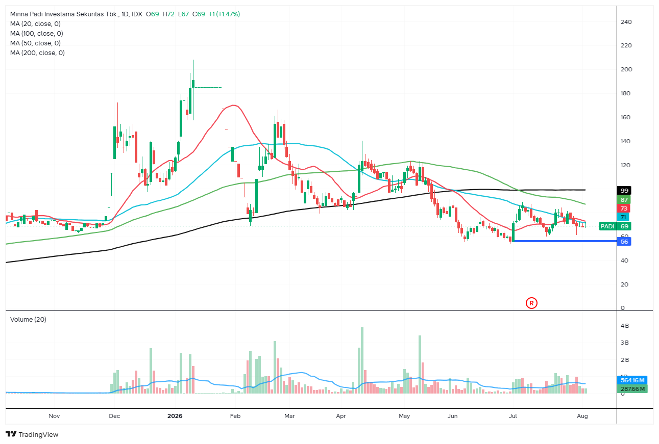Click the O69 open value
This screenshot has width=659, height=444.
[153, 14]
